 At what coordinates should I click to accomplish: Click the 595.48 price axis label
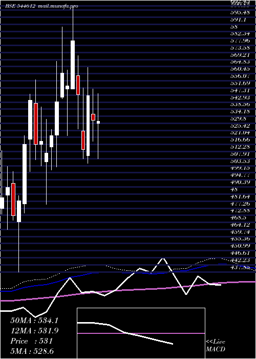(x=240, y=12)
